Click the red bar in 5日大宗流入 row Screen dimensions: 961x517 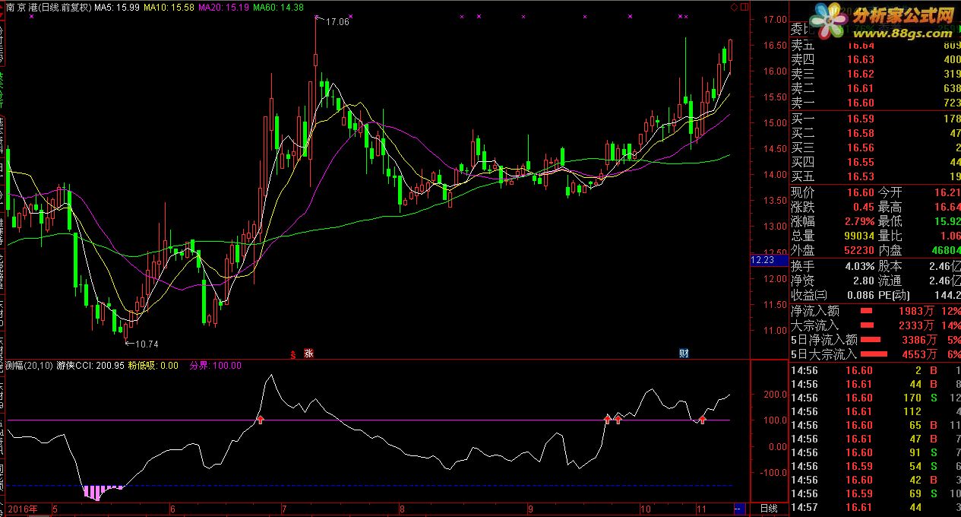point(874,354)
